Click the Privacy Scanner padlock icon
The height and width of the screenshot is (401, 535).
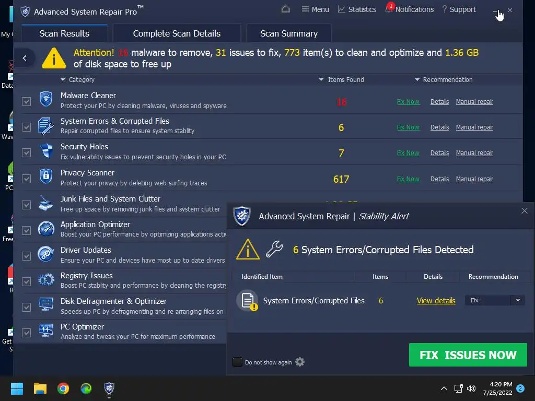pyautogui.click(x=46, y=176)
